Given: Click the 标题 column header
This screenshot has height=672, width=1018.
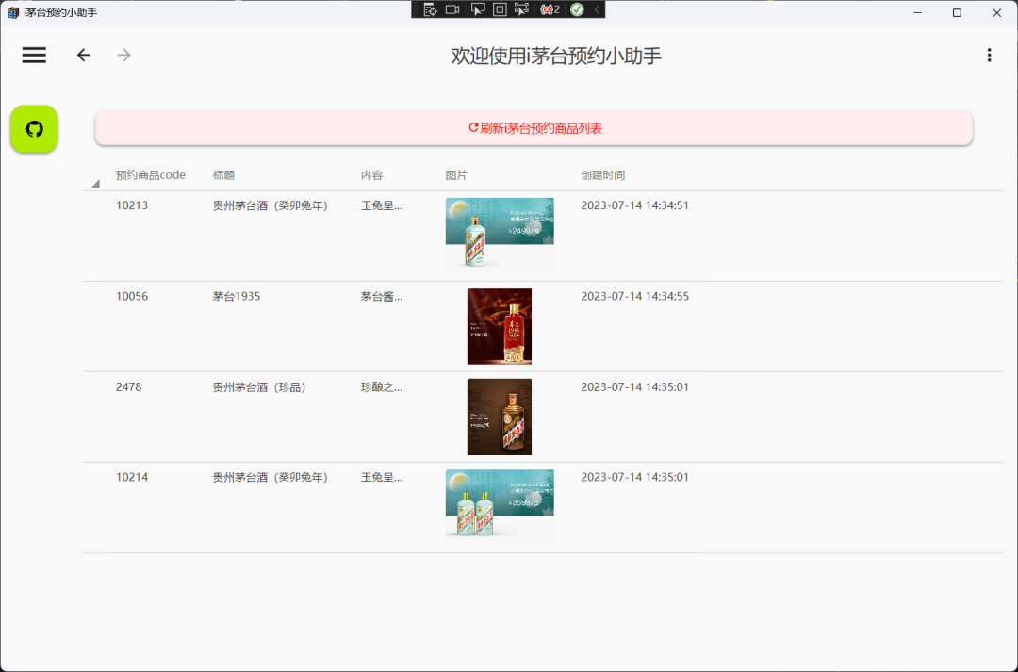Looking at the screenshot, I should [x=223, y=175].
